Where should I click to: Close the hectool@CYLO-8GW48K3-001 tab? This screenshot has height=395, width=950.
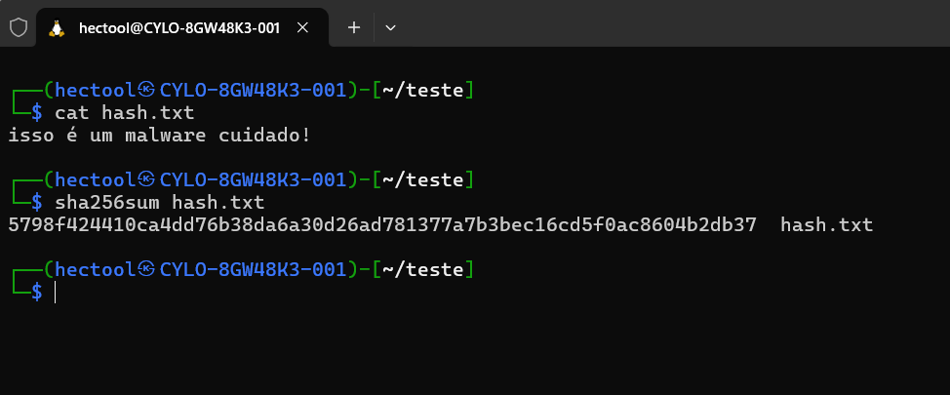point(303,28)
